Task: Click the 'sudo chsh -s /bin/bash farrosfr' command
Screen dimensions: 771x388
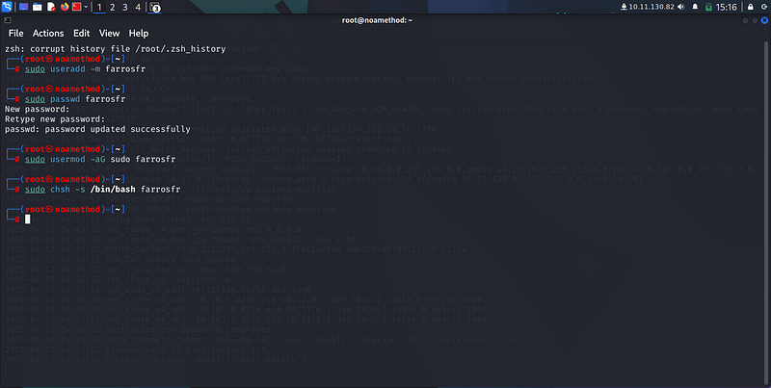Action: (x=103, y=189)
